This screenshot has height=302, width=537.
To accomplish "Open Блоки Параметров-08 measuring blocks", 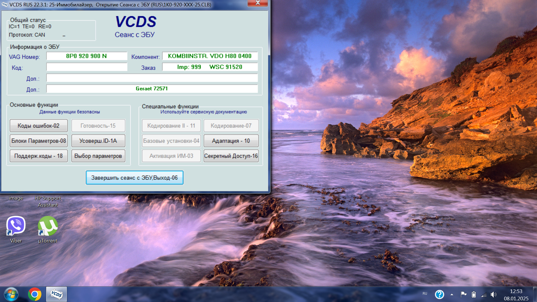I will [39, 141].
